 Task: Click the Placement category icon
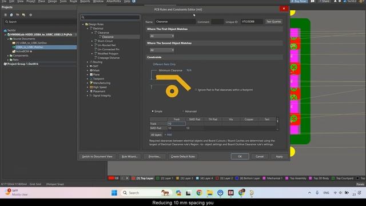coord(91,92)
